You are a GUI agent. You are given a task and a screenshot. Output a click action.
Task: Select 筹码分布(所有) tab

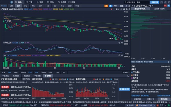140,9
